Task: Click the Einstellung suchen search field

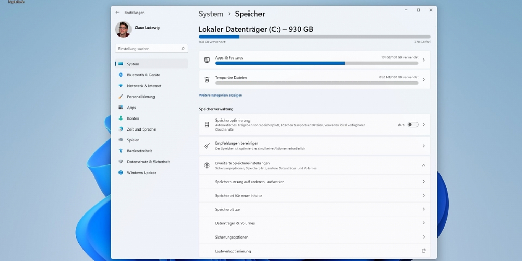Action: point(152,49)
